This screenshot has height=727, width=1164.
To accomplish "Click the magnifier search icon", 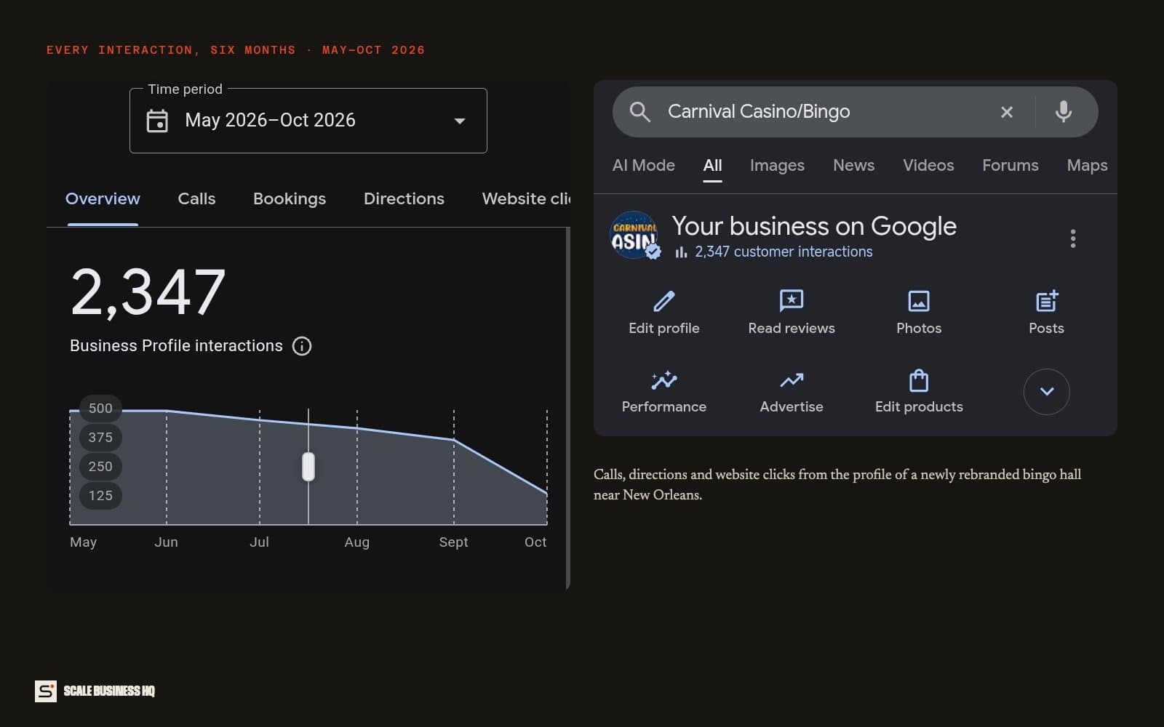I will click(x=639, y=111).
